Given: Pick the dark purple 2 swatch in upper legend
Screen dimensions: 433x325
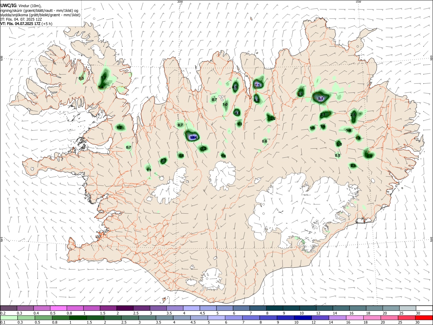Looking at the screenshot, I should click(125, 308).
